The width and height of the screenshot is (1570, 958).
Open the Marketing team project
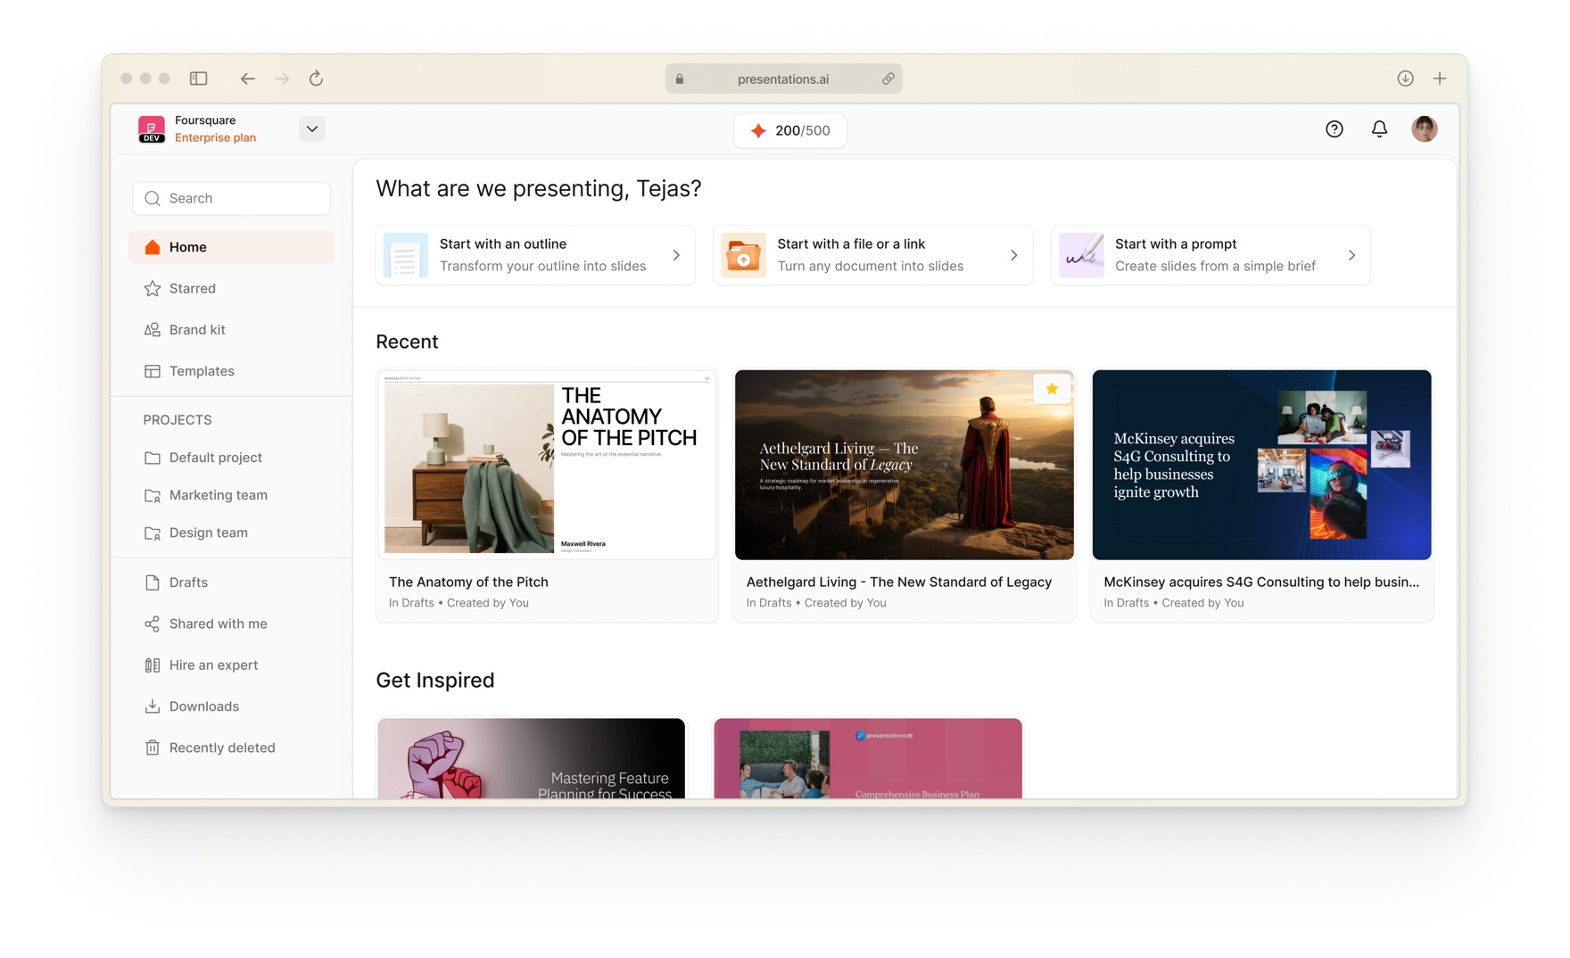click(x=232, y=495)
